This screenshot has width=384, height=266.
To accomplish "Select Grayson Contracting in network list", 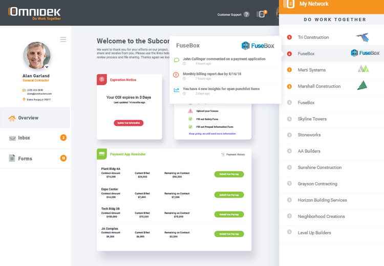I will [x=332, y=184].
